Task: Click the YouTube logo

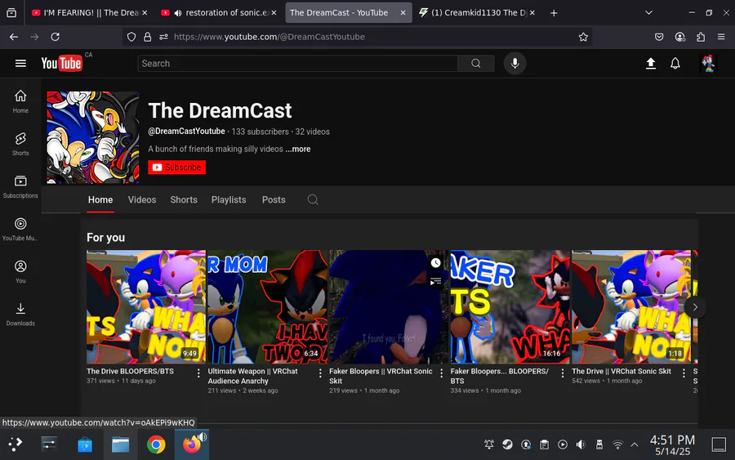Action: click(x=62, y=63)
